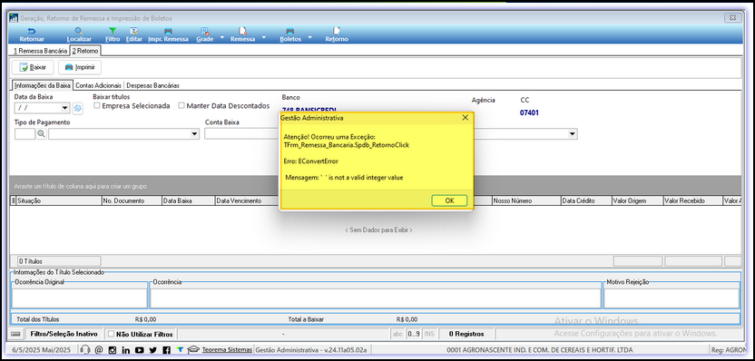Image resolution: width=755 pixels, height=361 pixels.
Task: Open the Facebook icon in the status bar
Action: point(166,350)
